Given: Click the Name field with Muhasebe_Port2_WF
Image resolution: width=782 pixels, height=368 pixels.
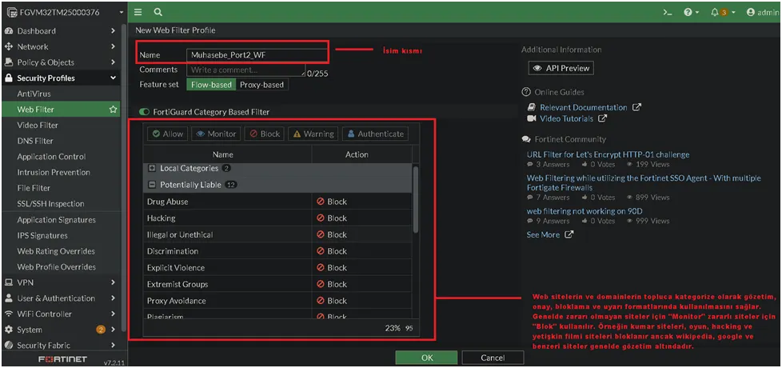Looking at the screenshot, I should pos(257,55).
